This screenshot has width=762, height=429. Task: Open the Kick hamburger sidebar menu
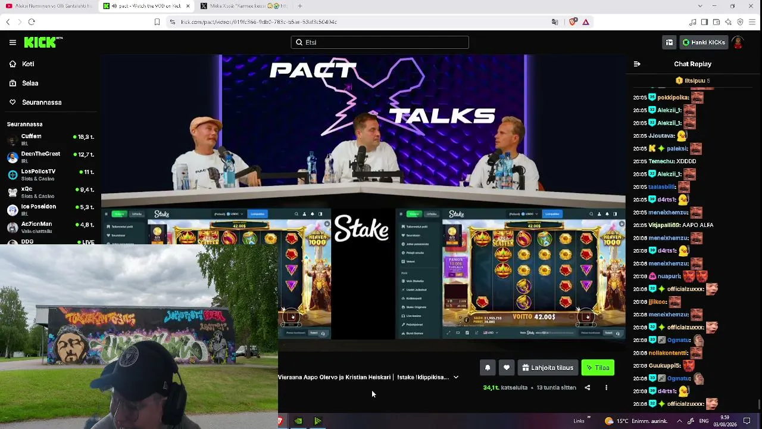click(x=13, y=42)
